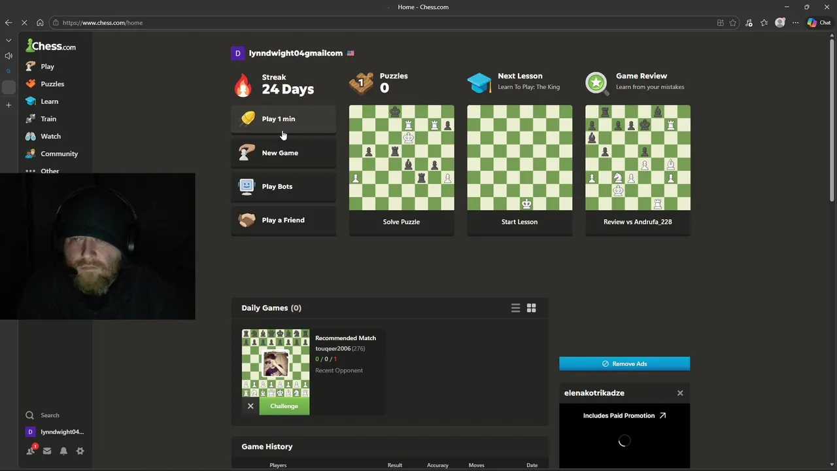The width and height of the screenshot is (837, 471).
Task: Open the browser three-dot menu
Action: coord(795,23)
